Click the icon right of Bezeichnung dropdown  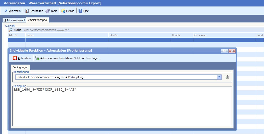[x=227, y=77]
